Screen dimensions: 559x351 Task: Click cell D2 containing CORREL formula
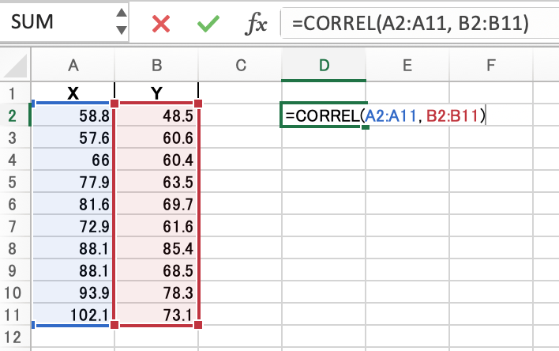[x=324, y=115]
